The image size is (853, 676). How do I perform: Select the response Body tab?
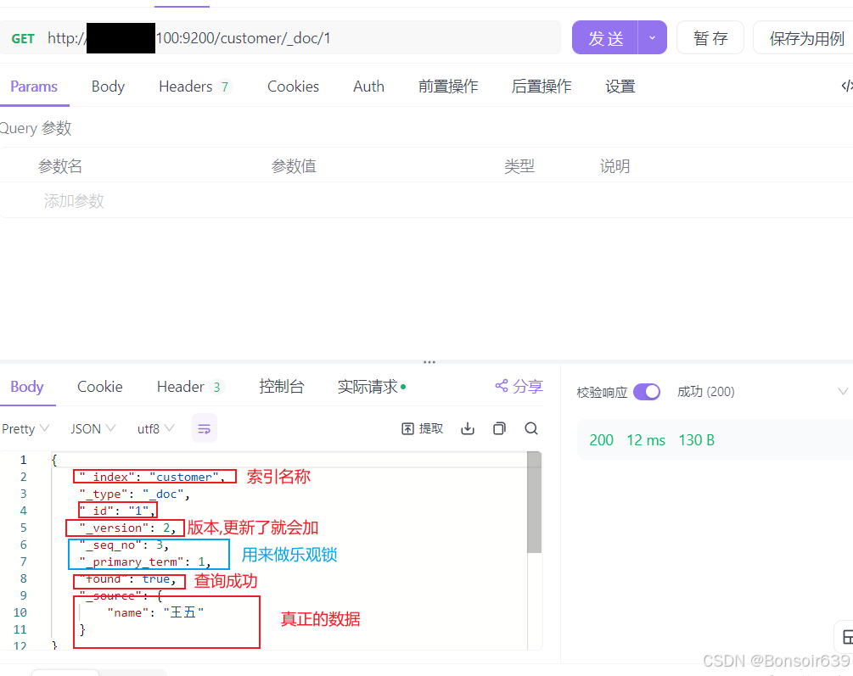(x=26, y=387)
